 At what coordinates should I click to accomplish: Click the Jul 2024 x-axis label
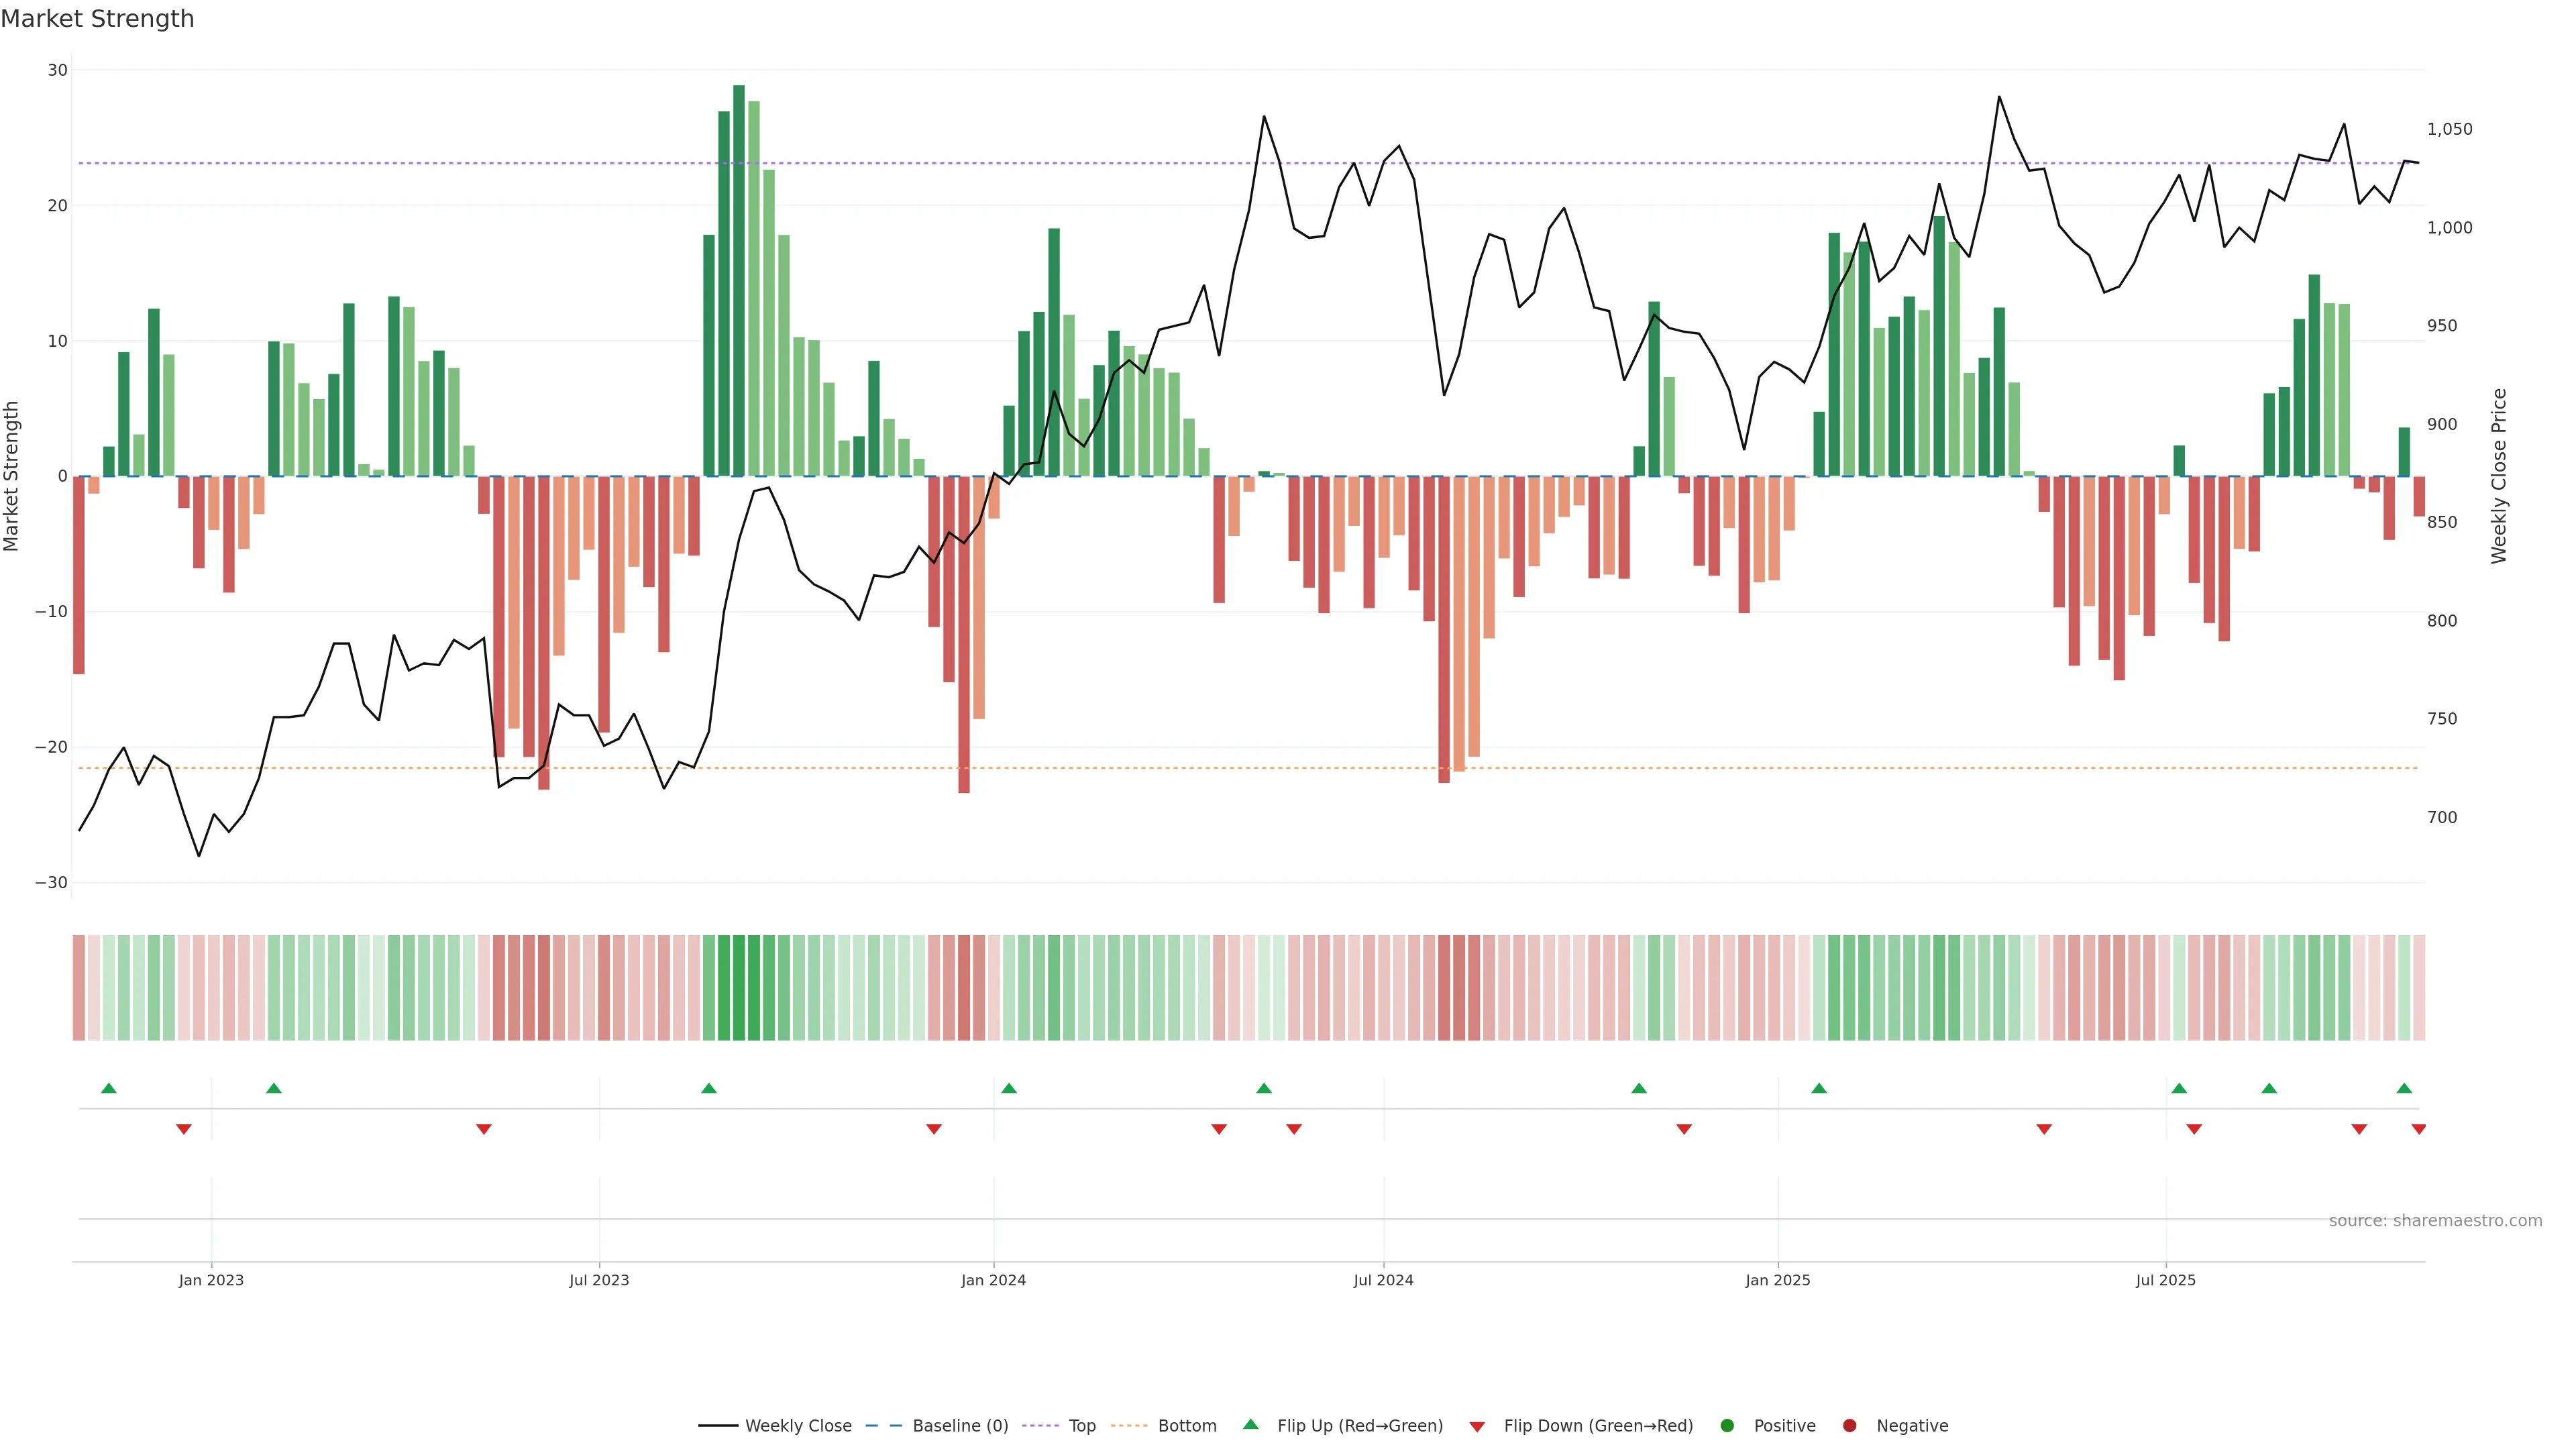1383,1280
